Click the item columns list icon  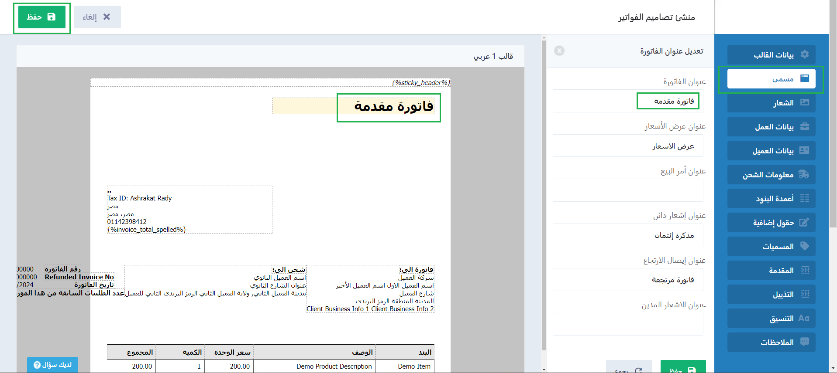click(804, 198)
